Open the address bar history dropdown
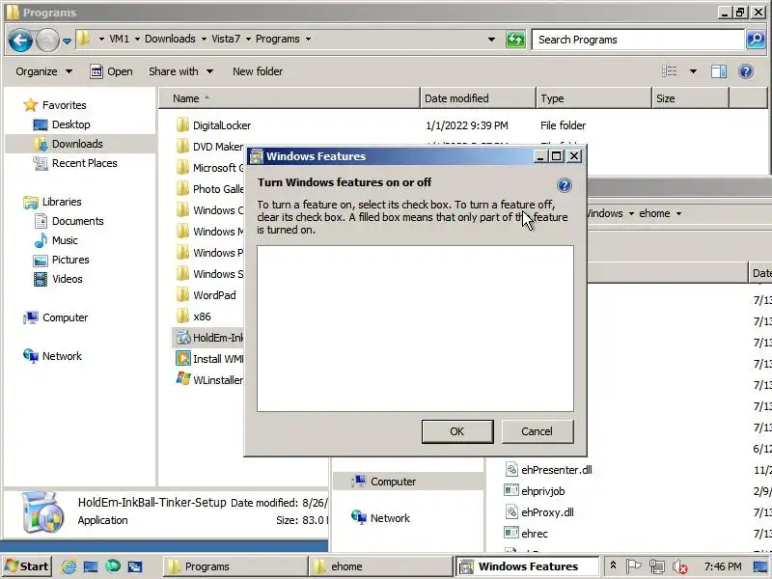Screen dimensions: 772x579 coord(491,40)
